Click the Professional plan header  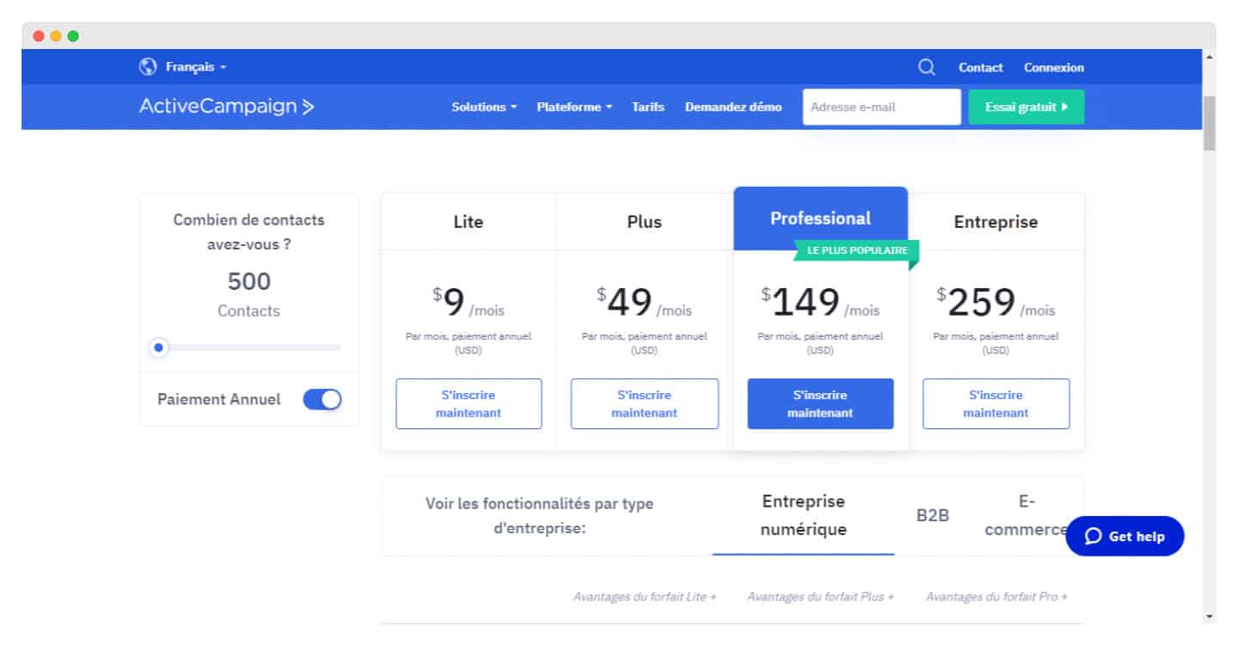(x=820, y=218)
